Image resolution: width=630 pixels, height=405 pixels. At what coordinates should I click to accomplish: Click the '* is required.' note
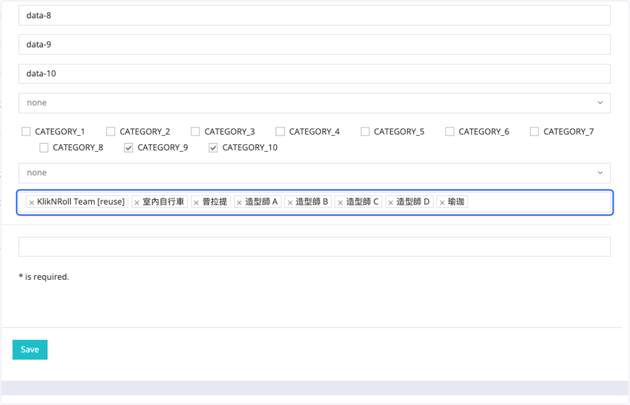click(x=44, y=277)
